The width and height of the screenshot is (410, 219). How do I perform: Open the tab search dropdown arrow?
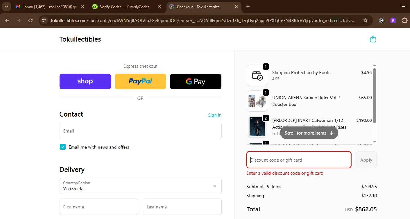point(6,7)
